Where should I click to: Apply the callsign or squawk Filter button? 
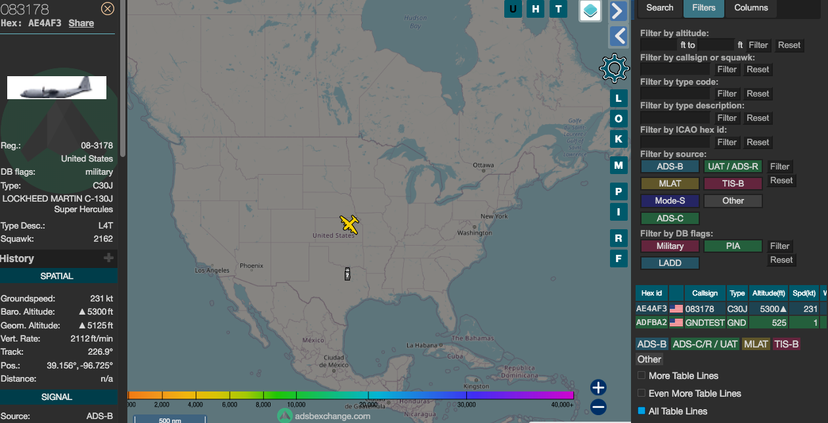(727, 70)
